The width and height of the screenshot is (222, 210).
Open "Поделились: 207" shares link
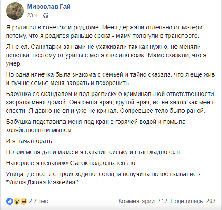(193, 201)
